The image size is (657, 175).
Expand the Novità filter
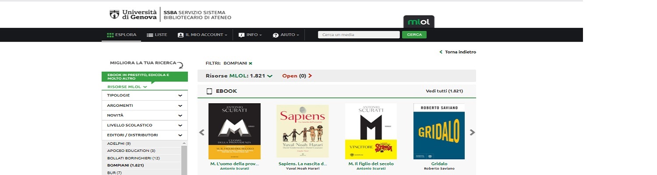145,115
